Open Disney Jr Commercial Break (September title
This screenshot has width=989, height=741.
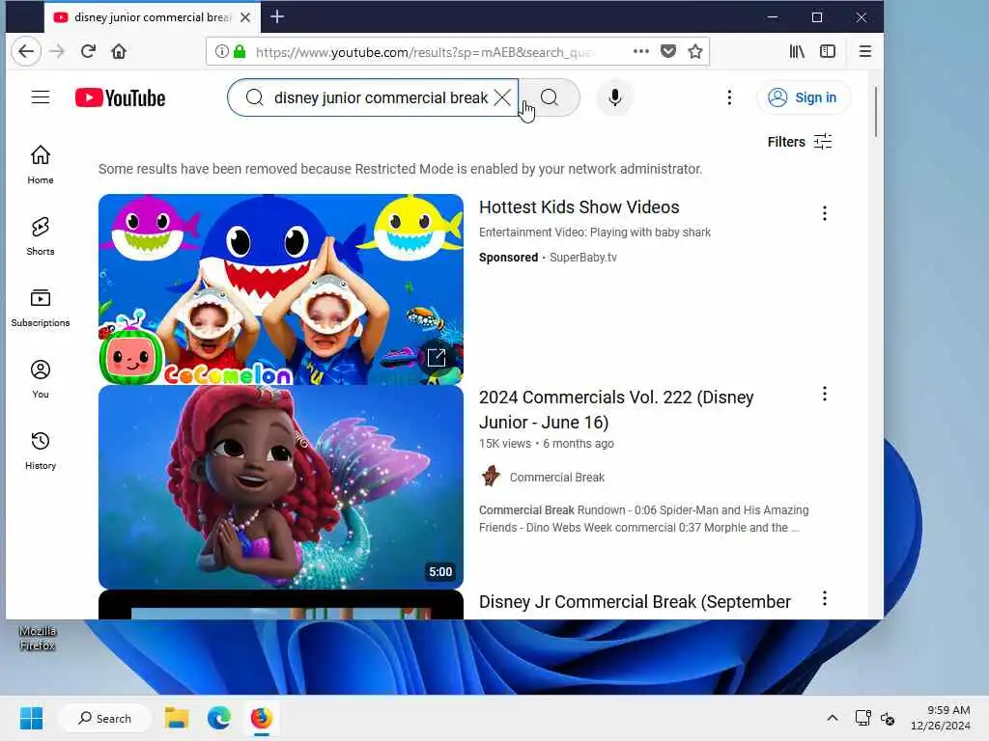(x=635, y=602)
